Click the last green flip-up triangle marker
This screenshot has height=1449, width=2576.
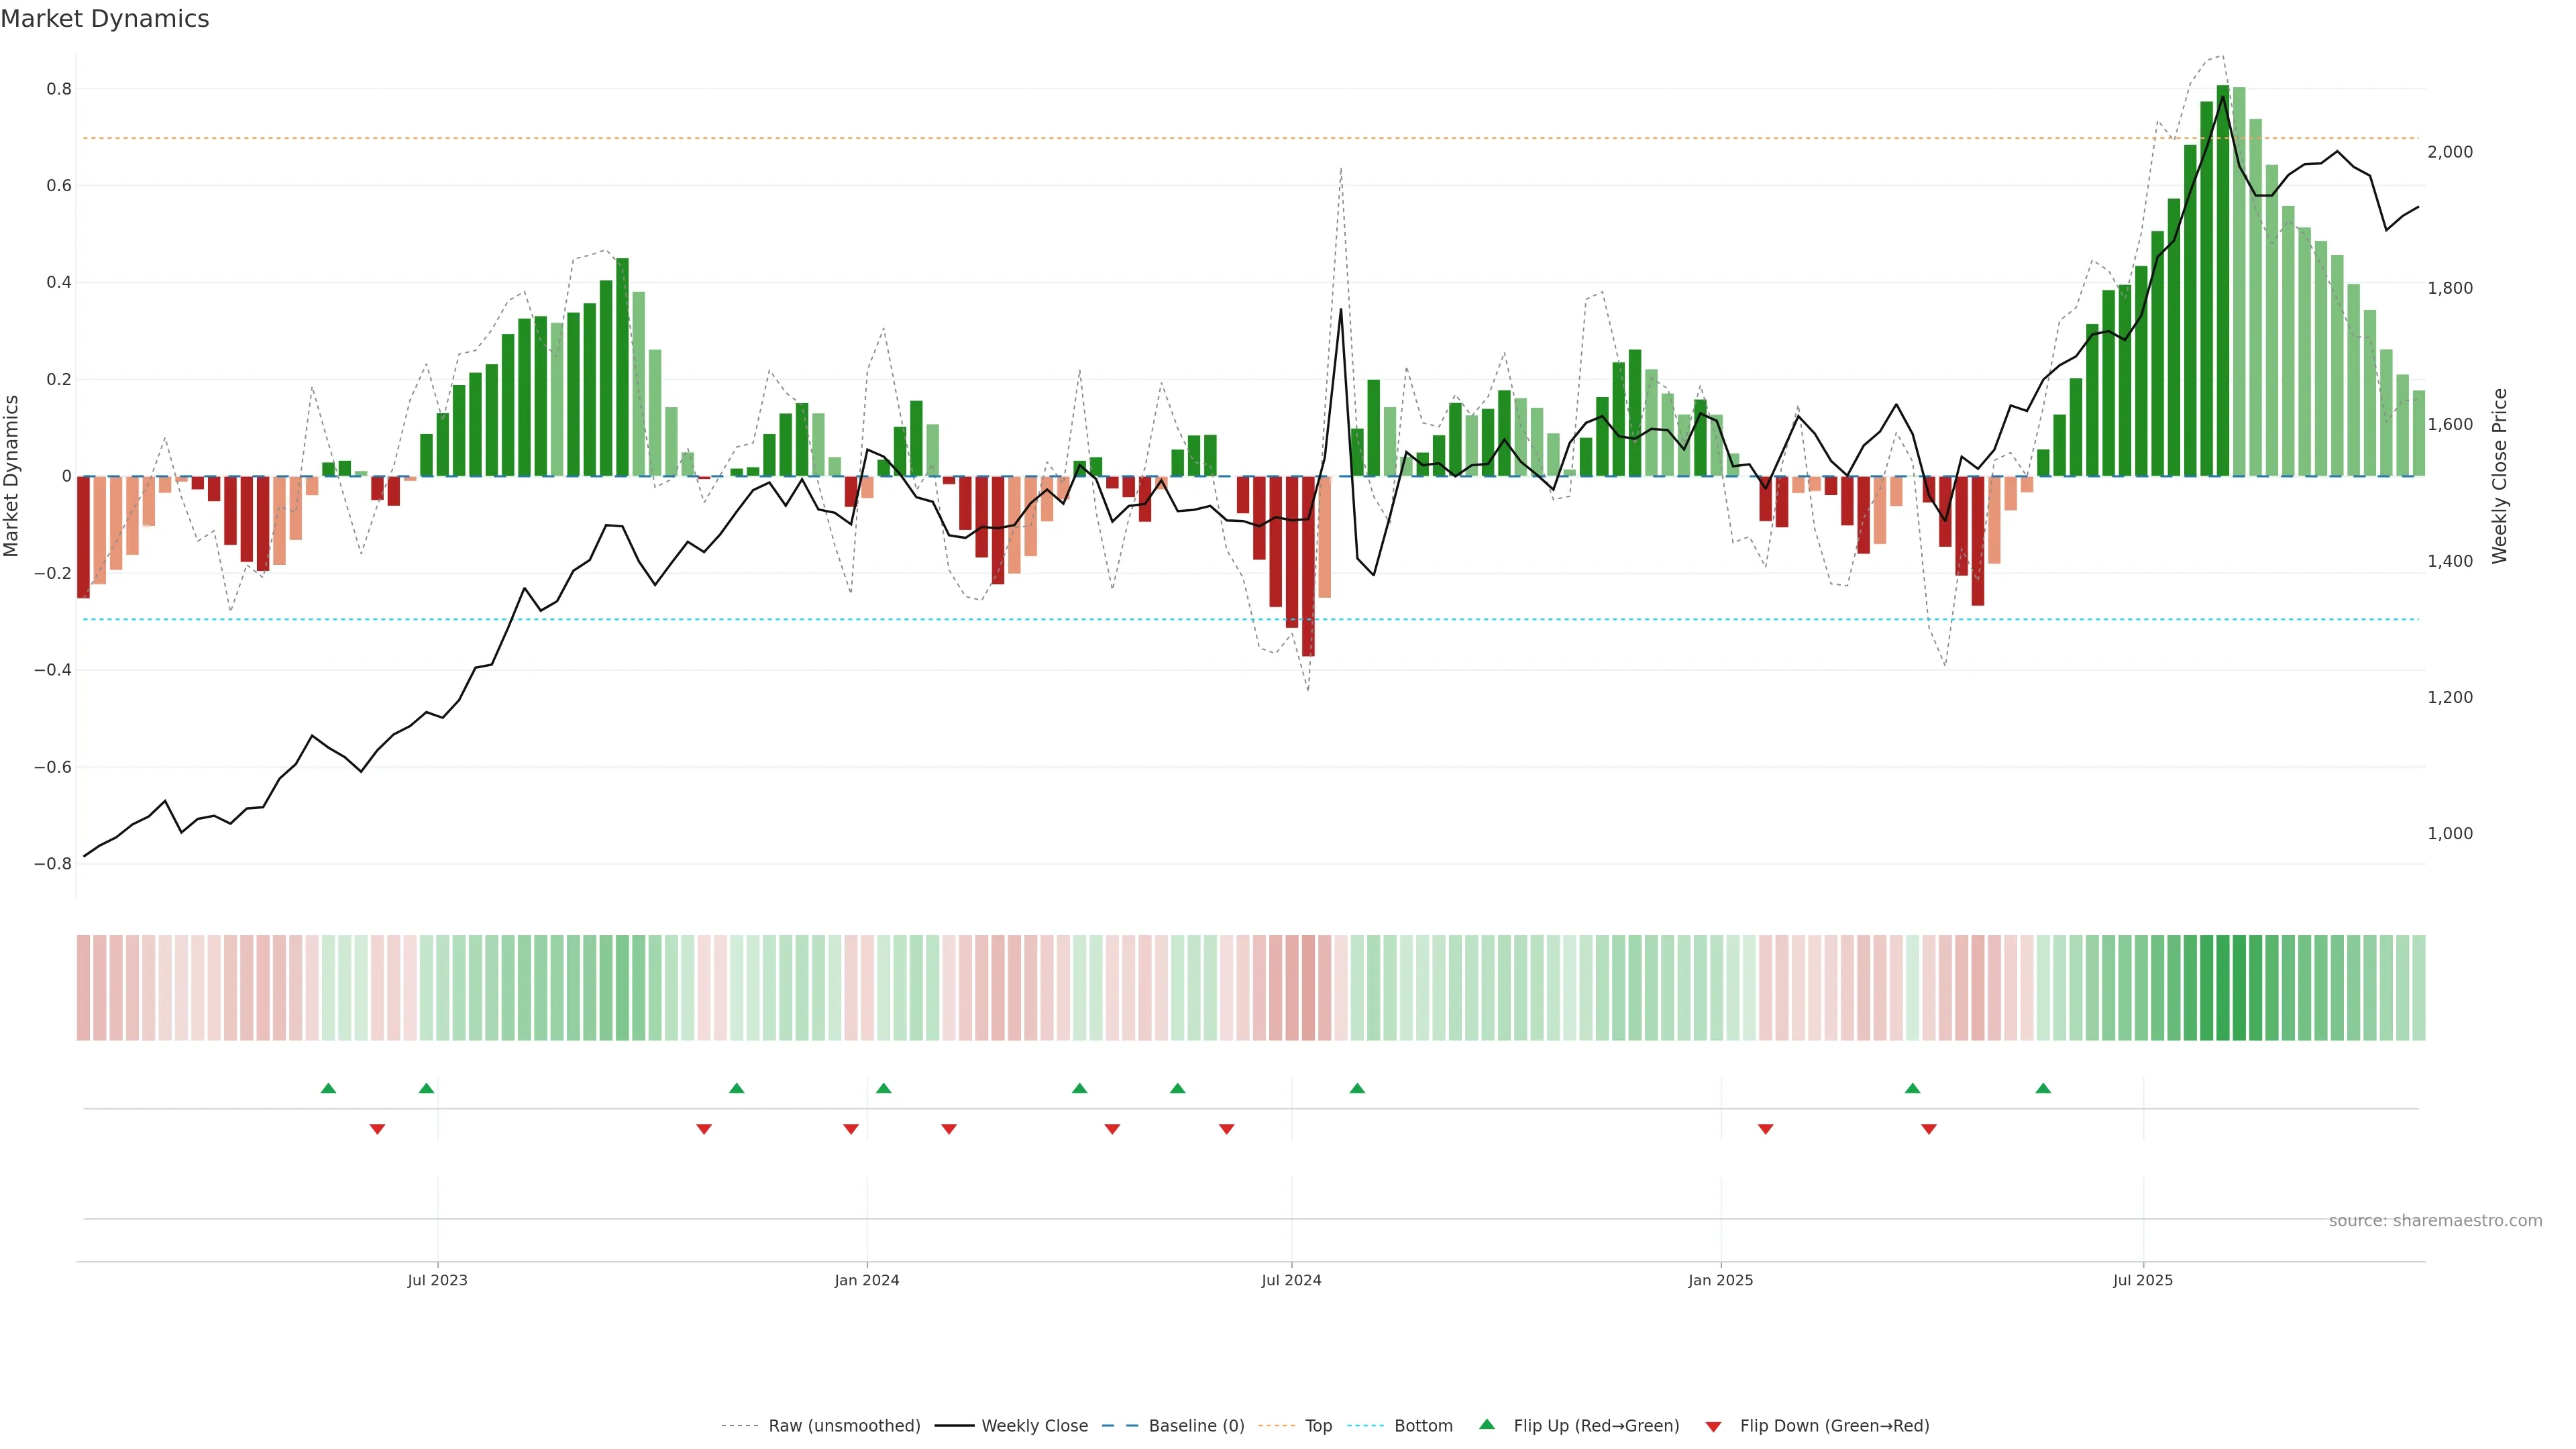[x=2043, y=1088]
